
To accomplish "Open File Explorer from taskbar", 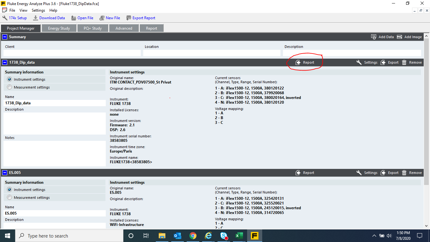I will tap(162, 236).
